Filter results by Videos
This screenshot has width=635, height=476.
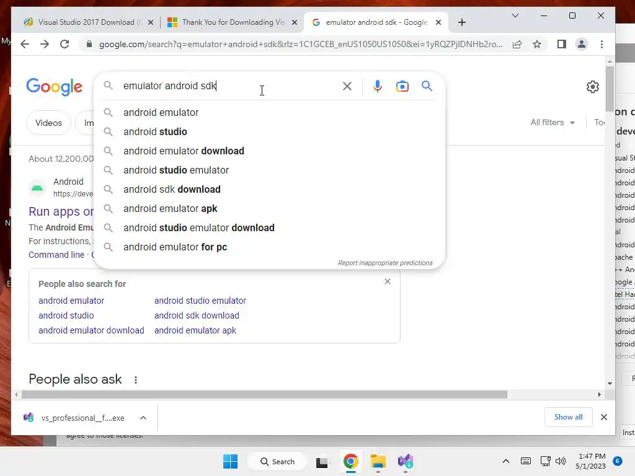[48, 123]
